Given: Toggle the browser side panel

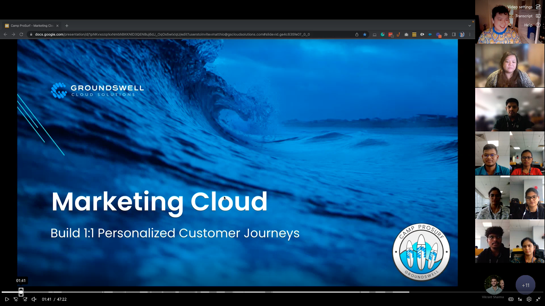Looking at the screenshot, I should pos(454,34).
